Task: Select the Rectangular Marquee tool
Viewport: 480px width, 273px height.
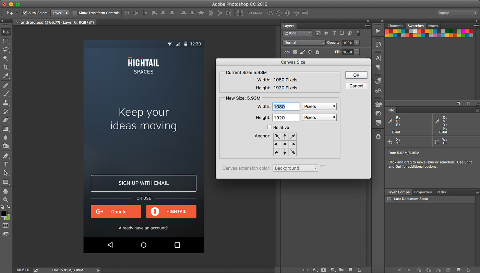Action: click(6, 41)
